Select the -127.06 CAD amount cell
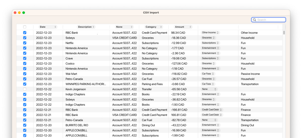 tap(179, 64)
